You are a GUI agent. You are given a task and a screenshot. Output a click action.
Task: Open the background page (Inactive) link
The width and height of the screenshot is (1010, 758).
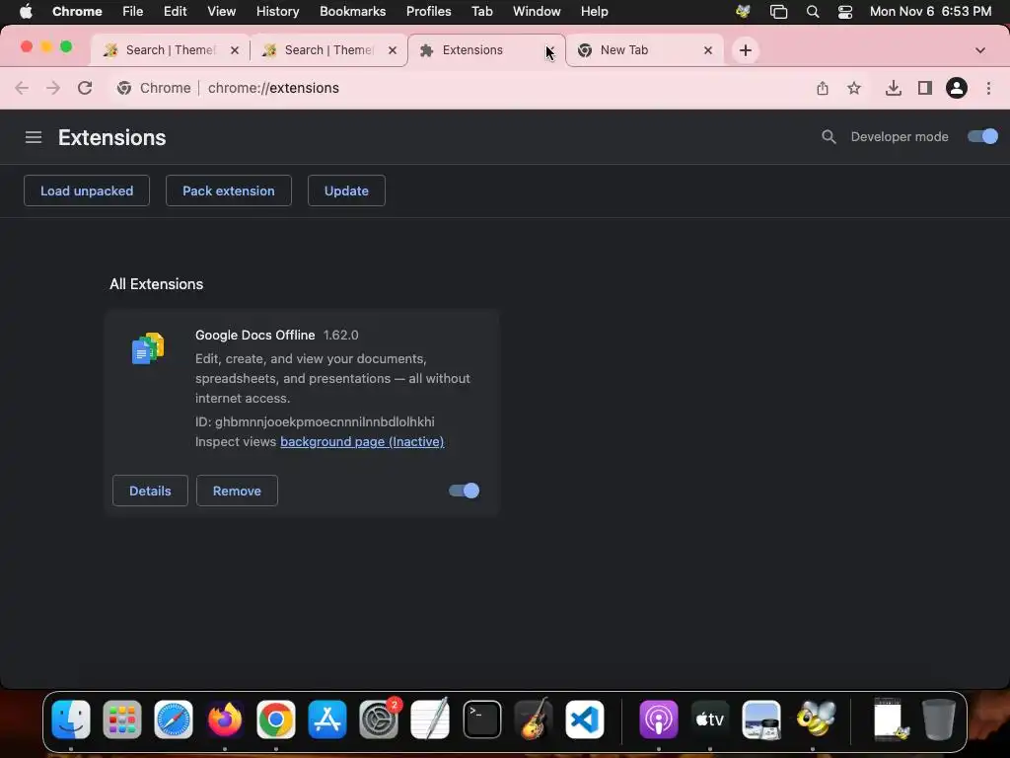pyautogui.click(x=362, y=441)
